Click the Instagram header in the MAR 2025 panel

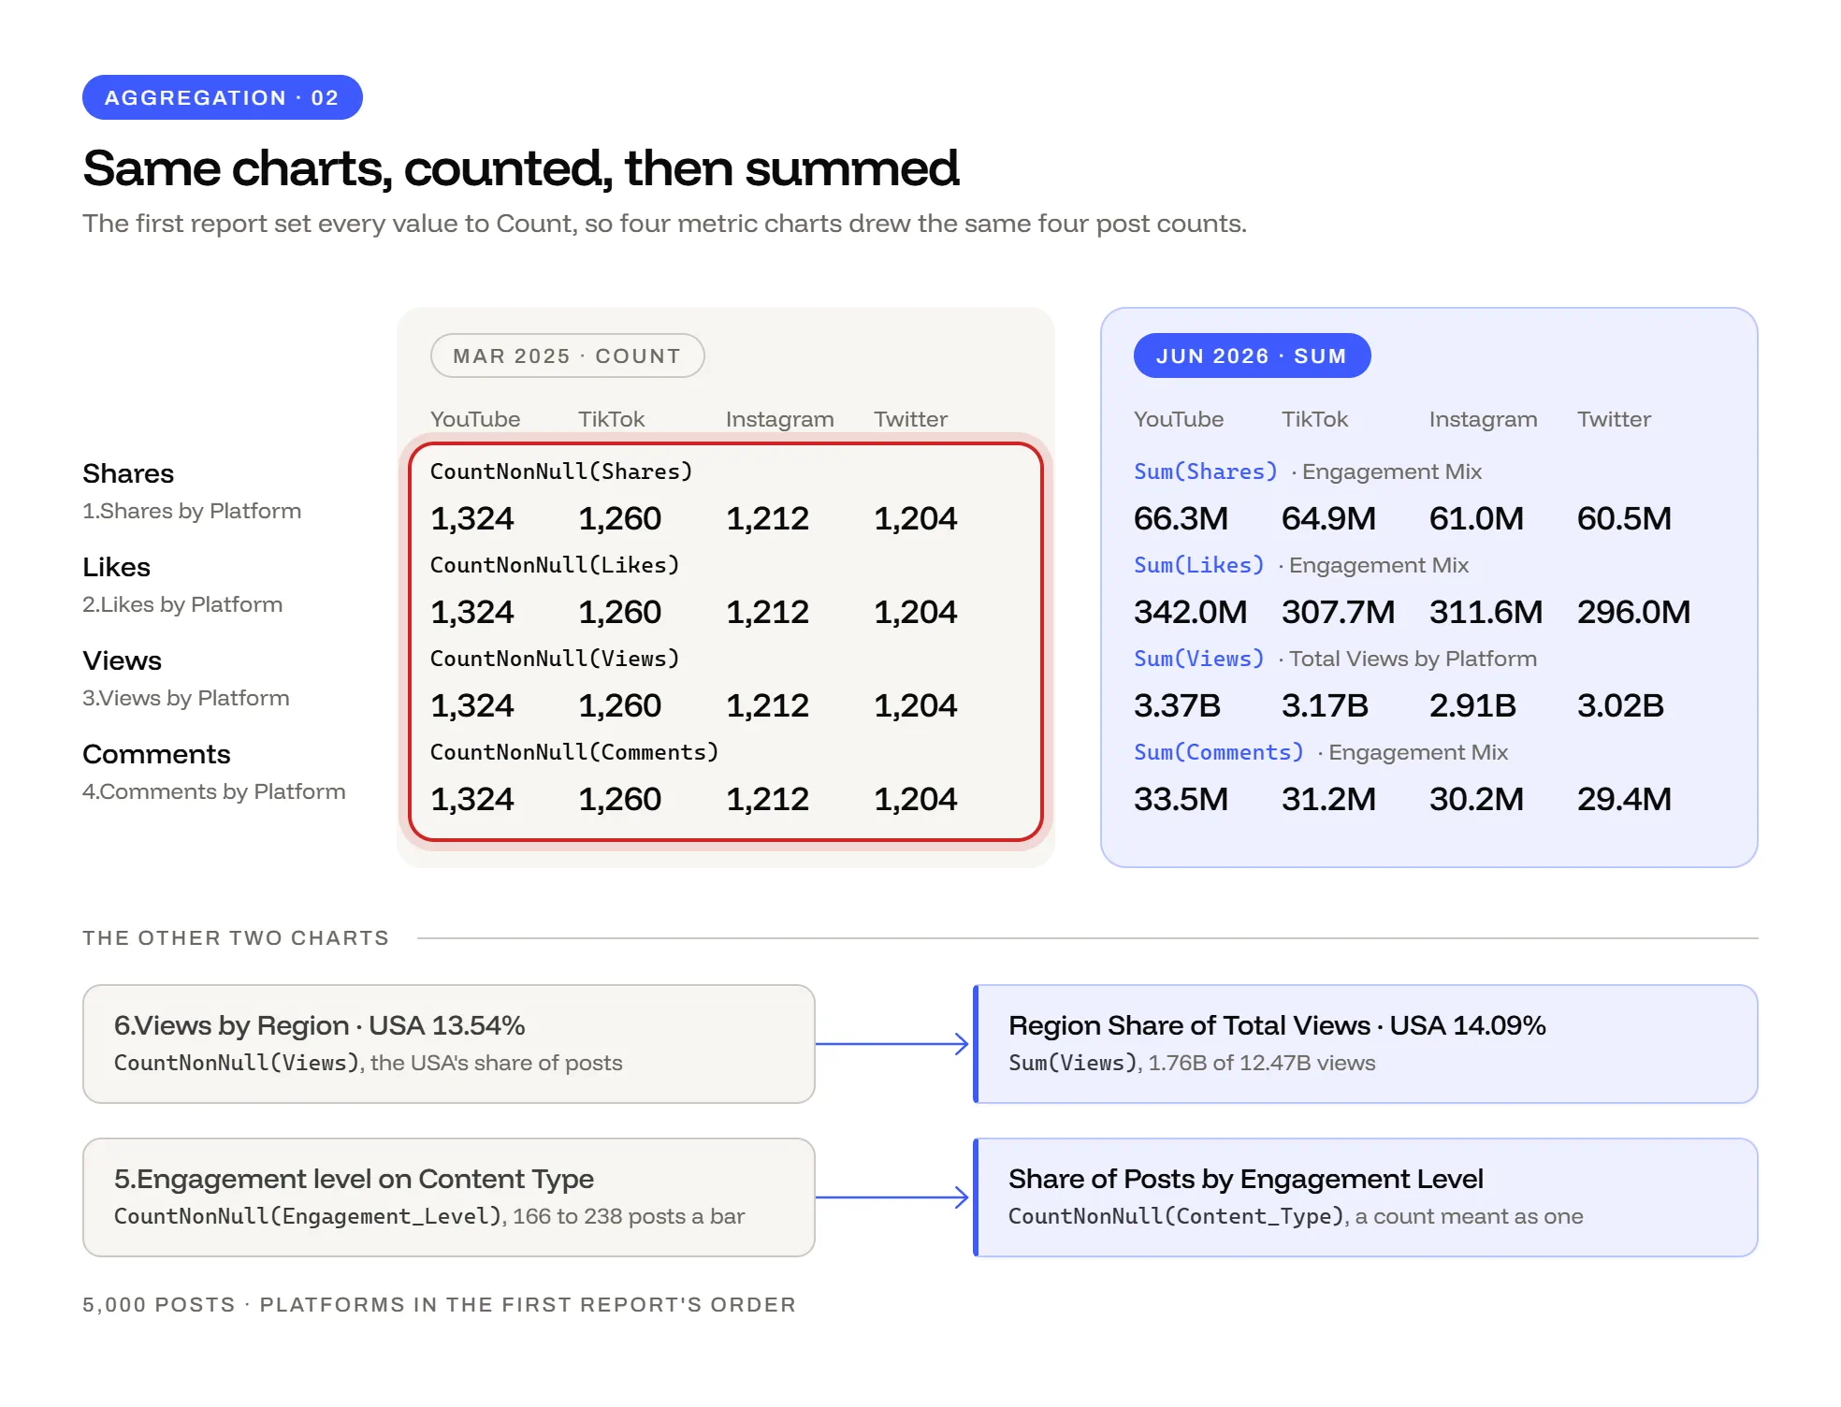(x=779, y=419)
